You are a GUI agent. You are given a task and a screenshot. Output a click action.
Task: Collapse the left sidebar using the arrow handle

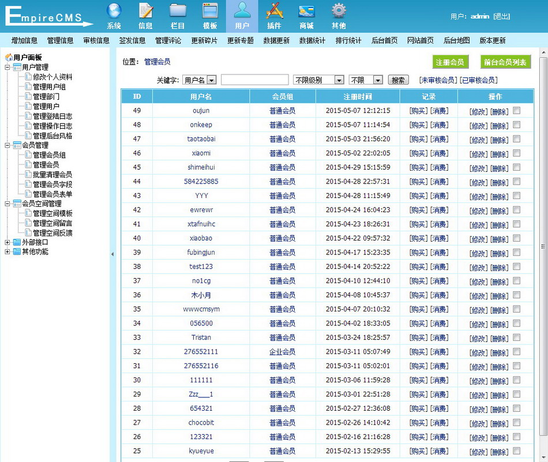point(112,254)
